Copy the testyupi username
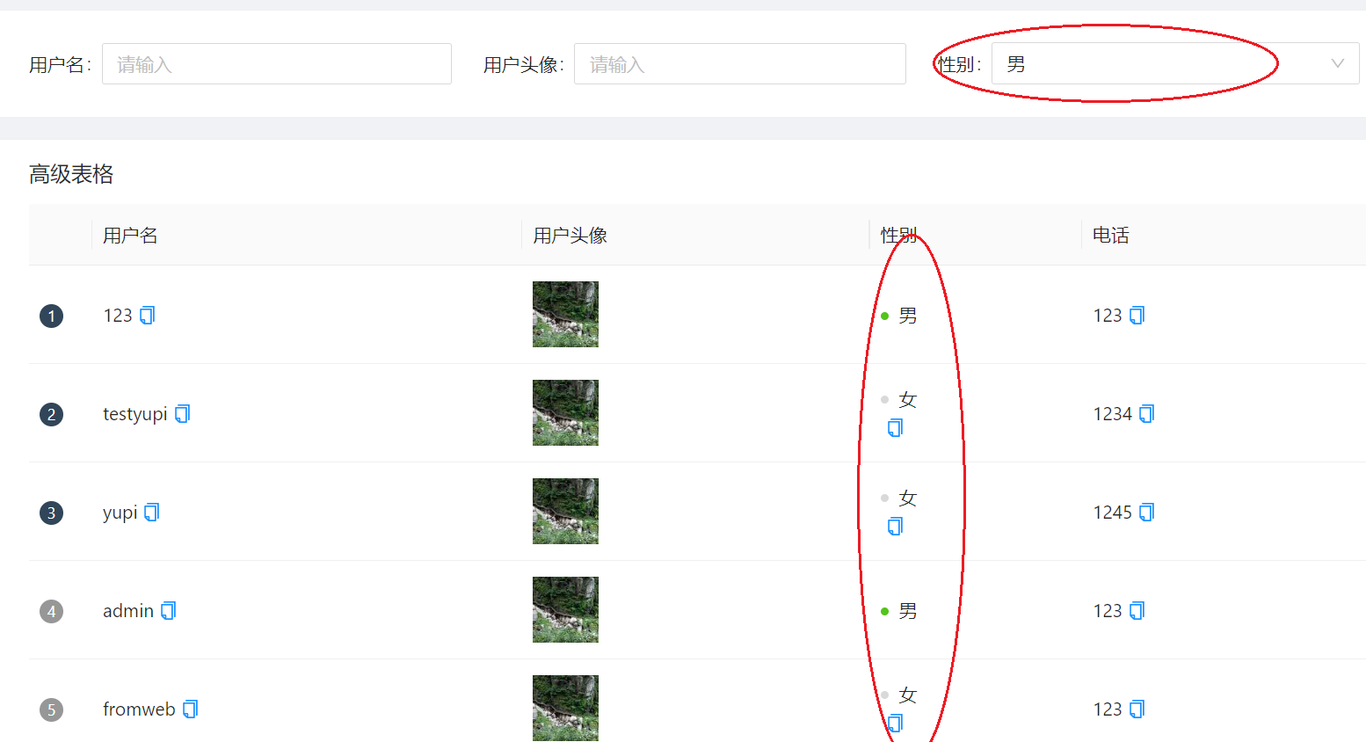Screen dimensions: 1366x742 click(x=183, y=413)
